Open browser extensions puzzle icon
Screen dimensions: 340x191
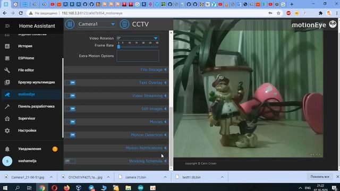coord(320,13)
